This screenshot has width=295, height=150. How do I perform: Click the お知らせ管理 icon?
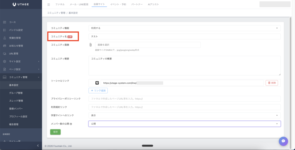point(5,46)
